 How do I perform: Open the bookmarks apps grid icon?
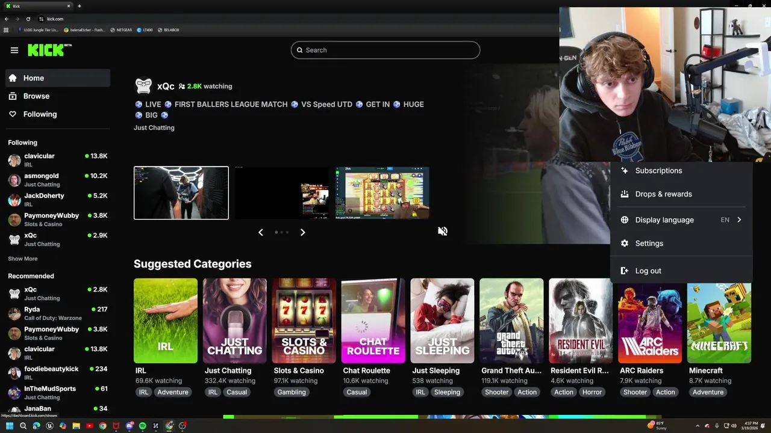tap(6, 29)
